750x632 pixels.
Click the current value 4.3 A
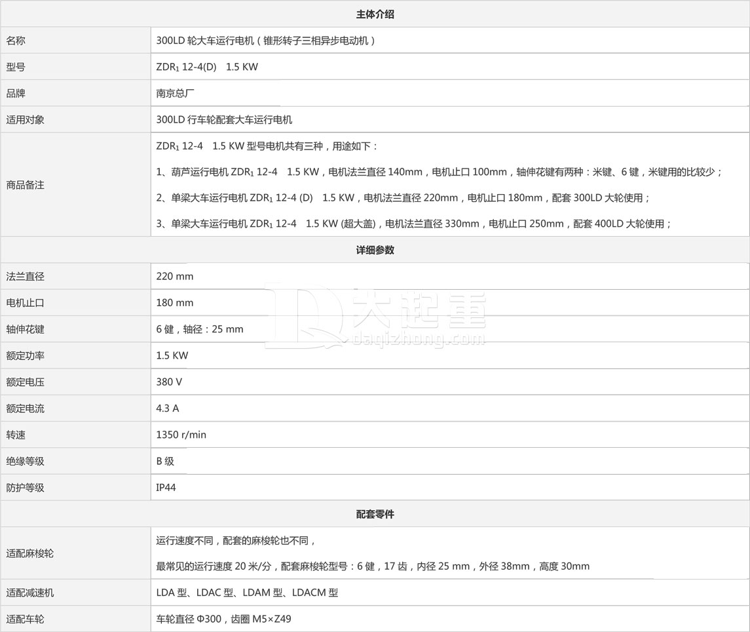168,408
